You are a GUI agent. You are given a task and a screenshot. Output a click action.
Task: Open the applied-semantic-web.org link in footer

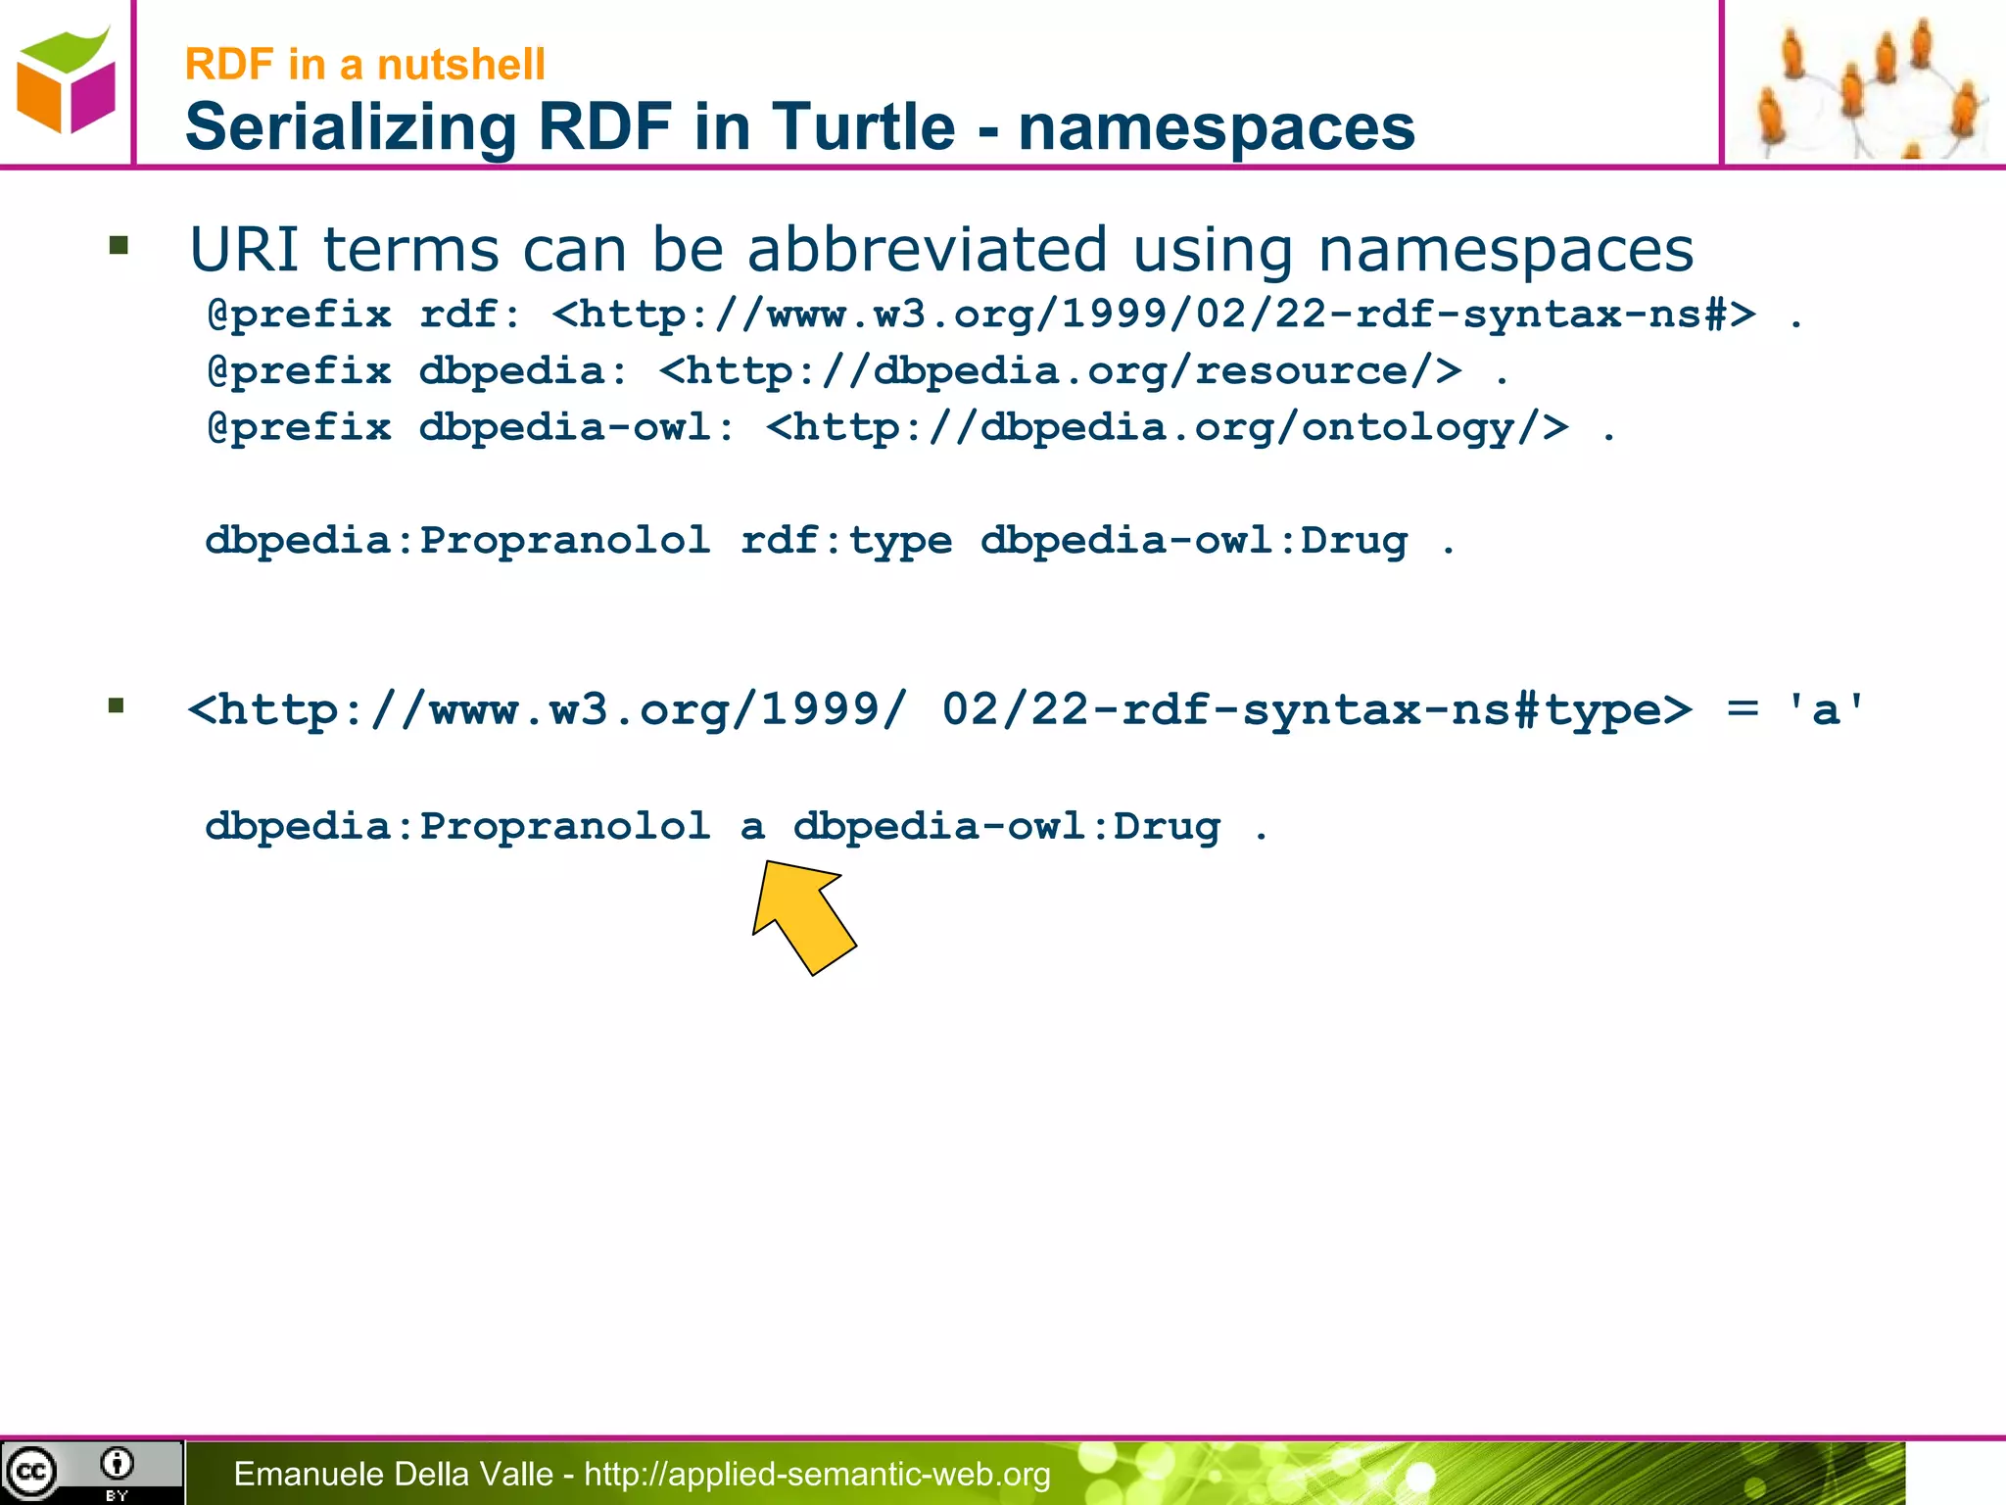click(x=817, y=1475)
